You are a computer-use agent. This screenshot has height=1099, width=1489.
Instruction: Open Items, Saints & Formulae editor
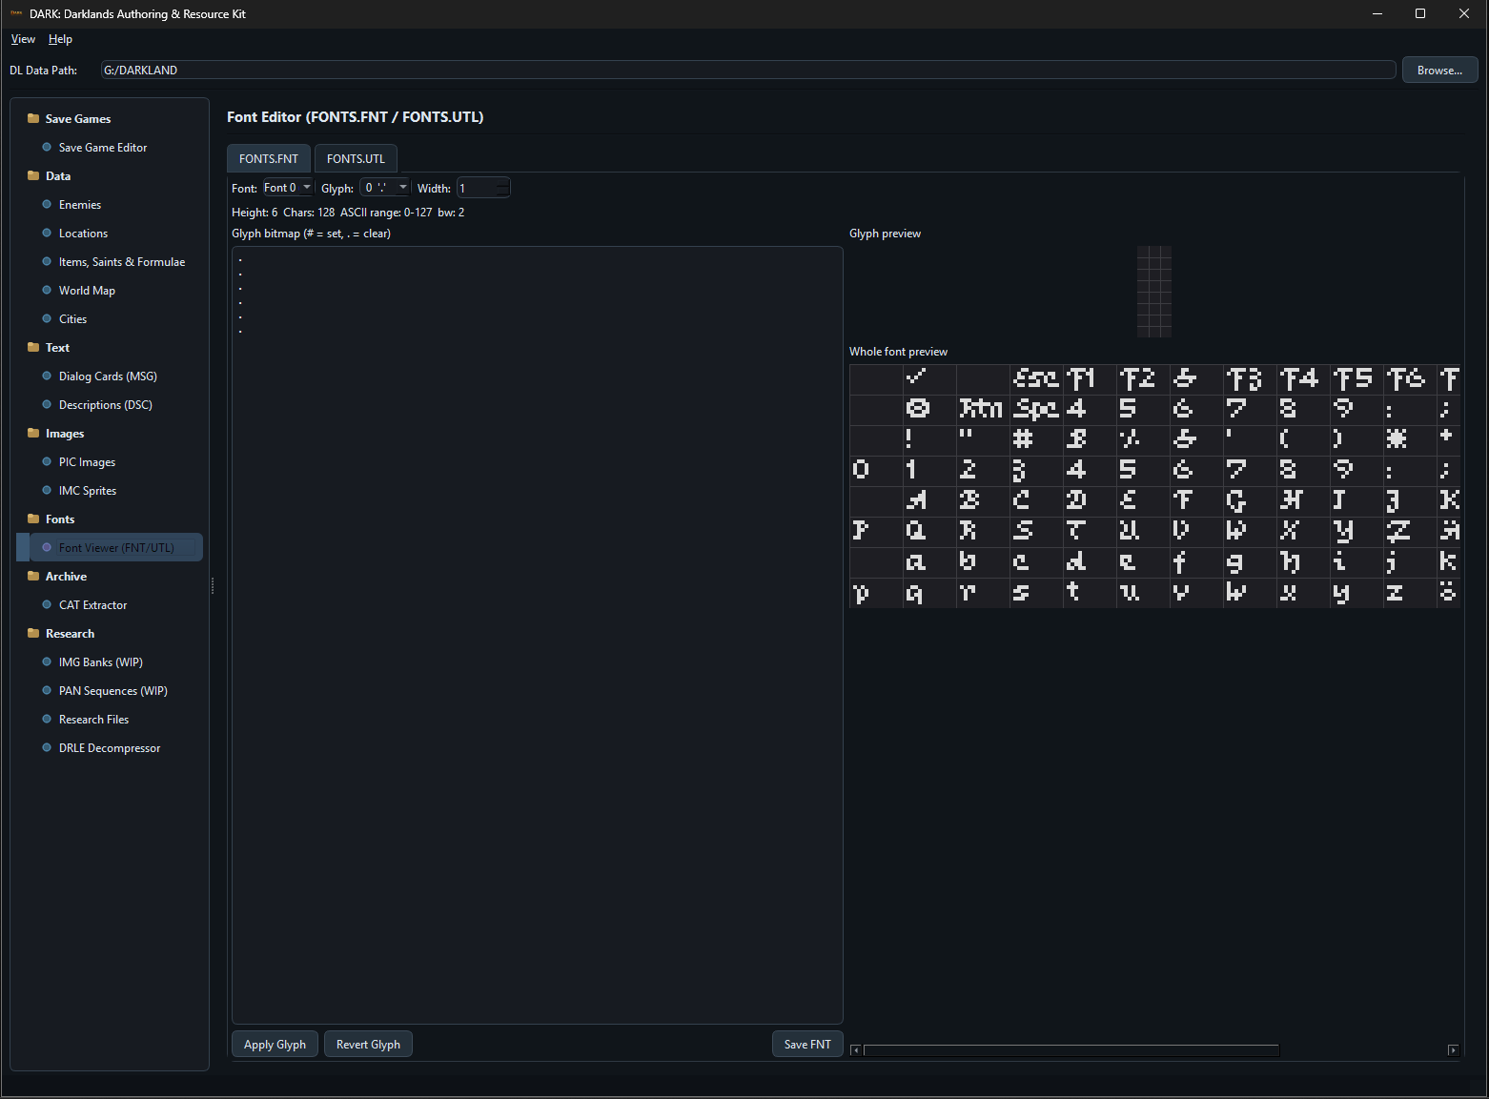click(x=122, y=262)
